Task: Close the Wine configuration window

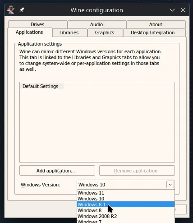Action: 183,10
